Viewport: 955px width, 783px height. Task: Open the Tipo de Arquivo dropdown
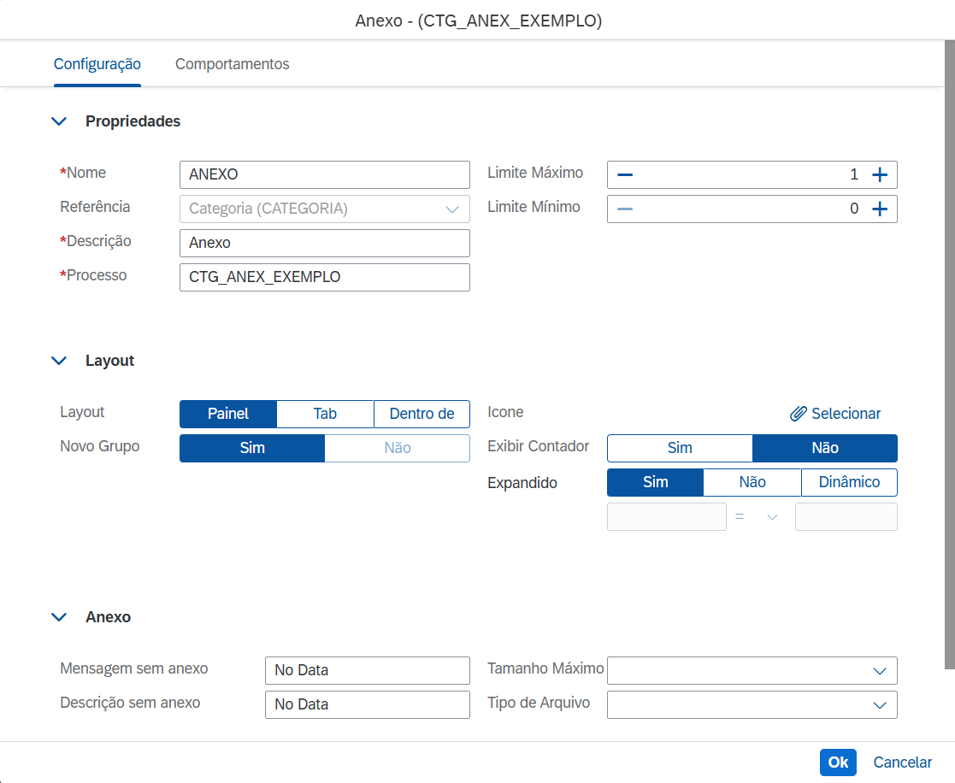[x=880, y=705]
